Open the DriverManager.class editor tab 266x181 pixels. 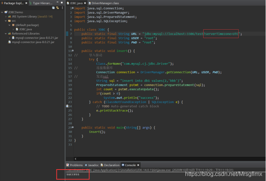pos(105,3)
